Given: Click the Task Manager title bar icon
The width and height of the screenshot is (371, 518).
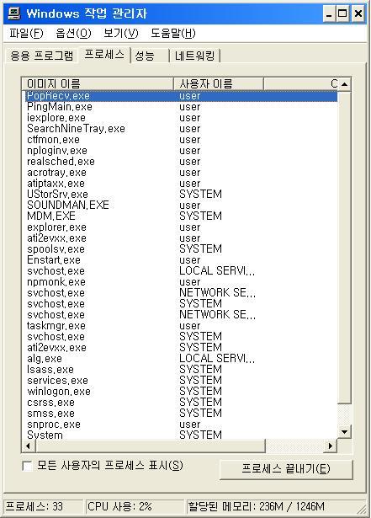Looking at the screenshot, I should point(14,13).
